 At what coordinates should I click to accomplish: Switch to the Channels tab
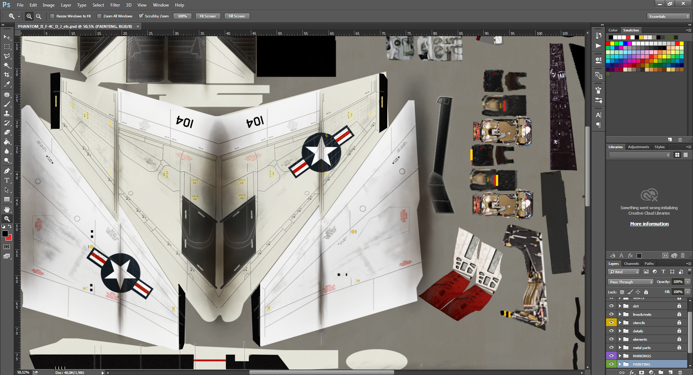[x=631, y=264]
